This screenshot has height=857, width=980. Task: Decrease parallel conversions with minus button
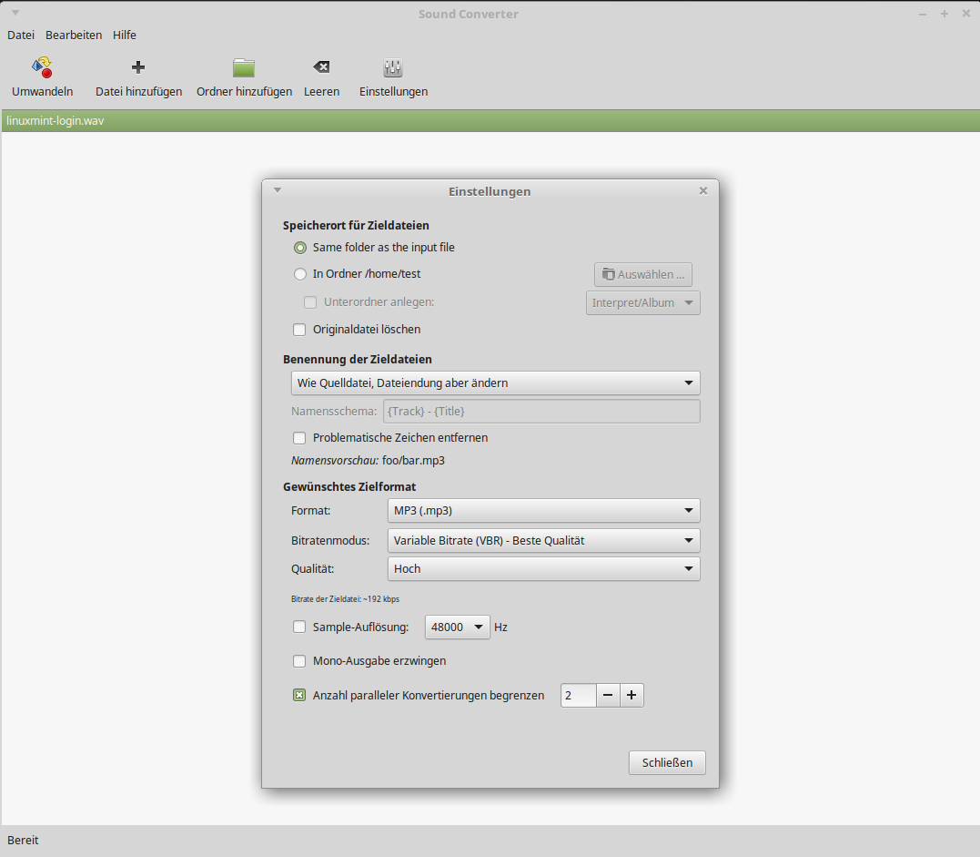pos(608,695)
